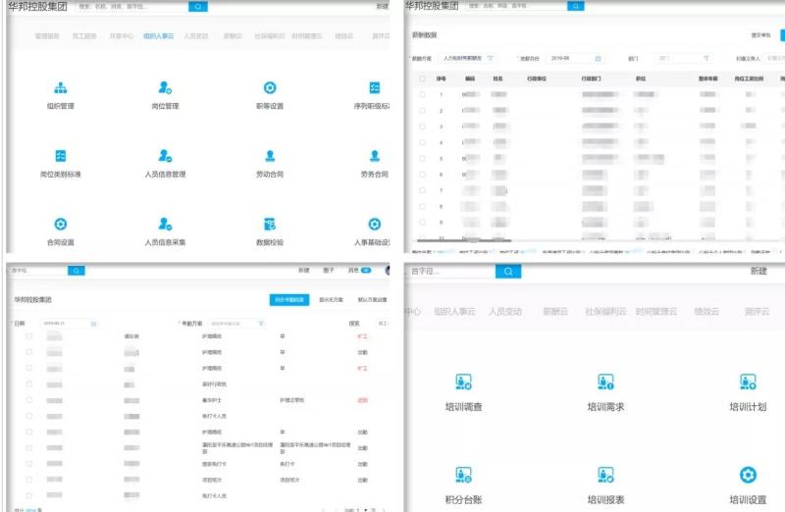This screenshot has height=512, width=785.
Task: Open the 序列职级 icon
Action: click(x=375, y=88)
